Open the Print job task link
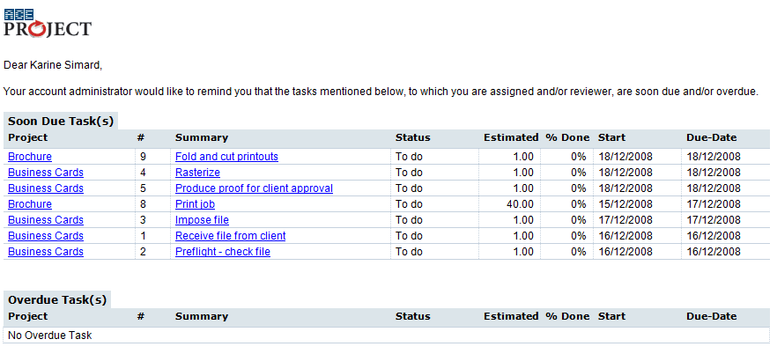This screenshot has width=777, height=354. point(195,204)
